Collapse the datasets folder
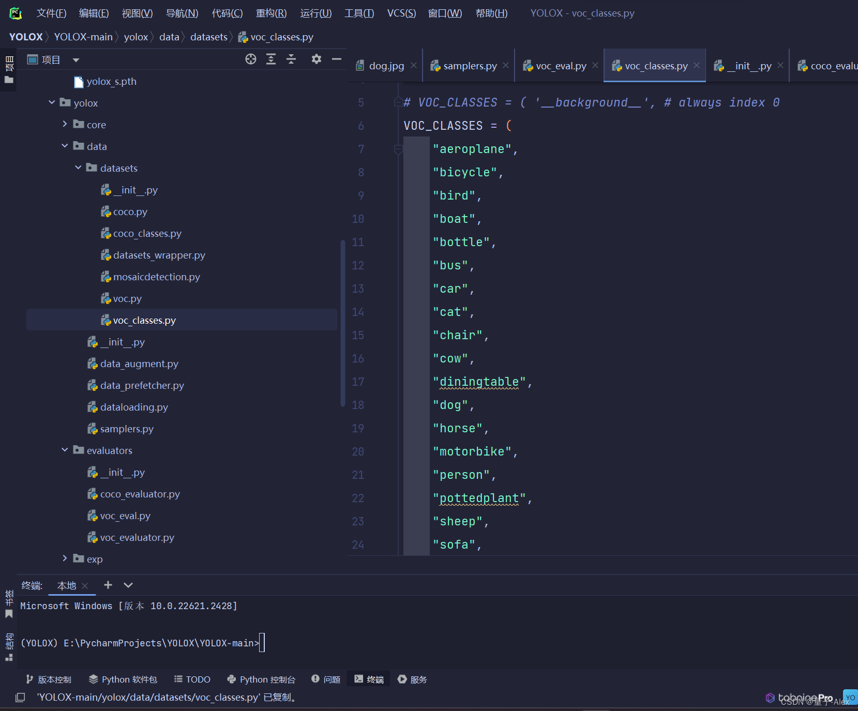This screenshot has width=858, height=711. coord(78,168)
